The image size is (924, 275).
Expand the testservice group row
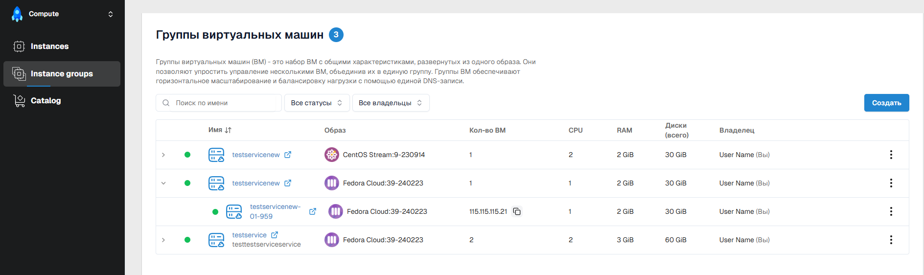point(163,240)
